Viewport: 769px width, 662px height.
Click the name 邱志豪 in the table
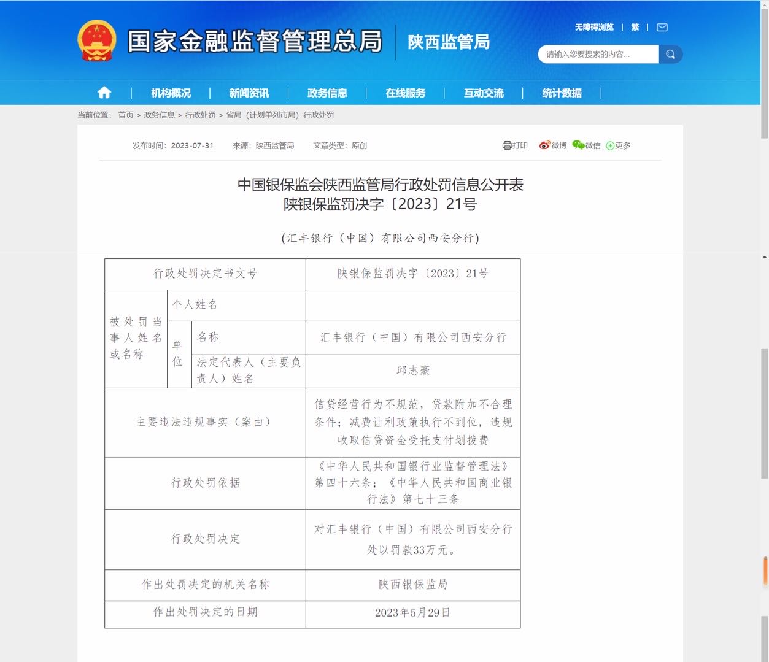pyautogui.click(x=413, y=371)
